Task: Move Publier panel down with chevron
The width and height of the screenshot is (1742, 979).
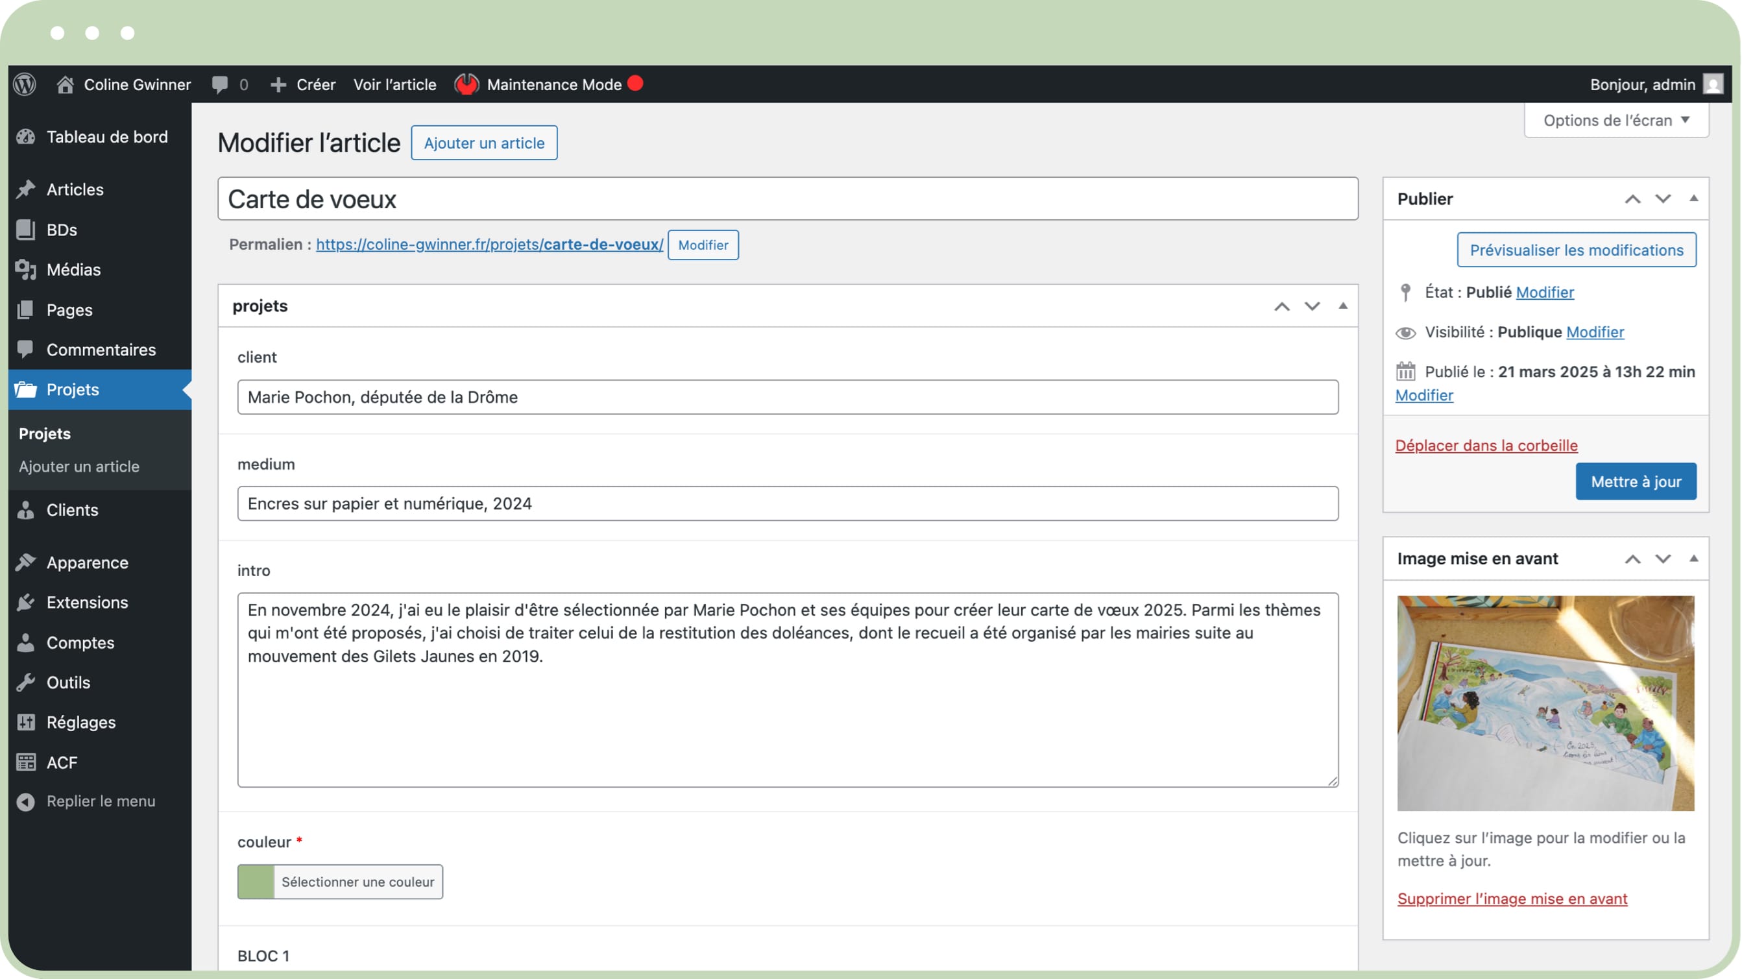Action: (x=1663, y=199)
